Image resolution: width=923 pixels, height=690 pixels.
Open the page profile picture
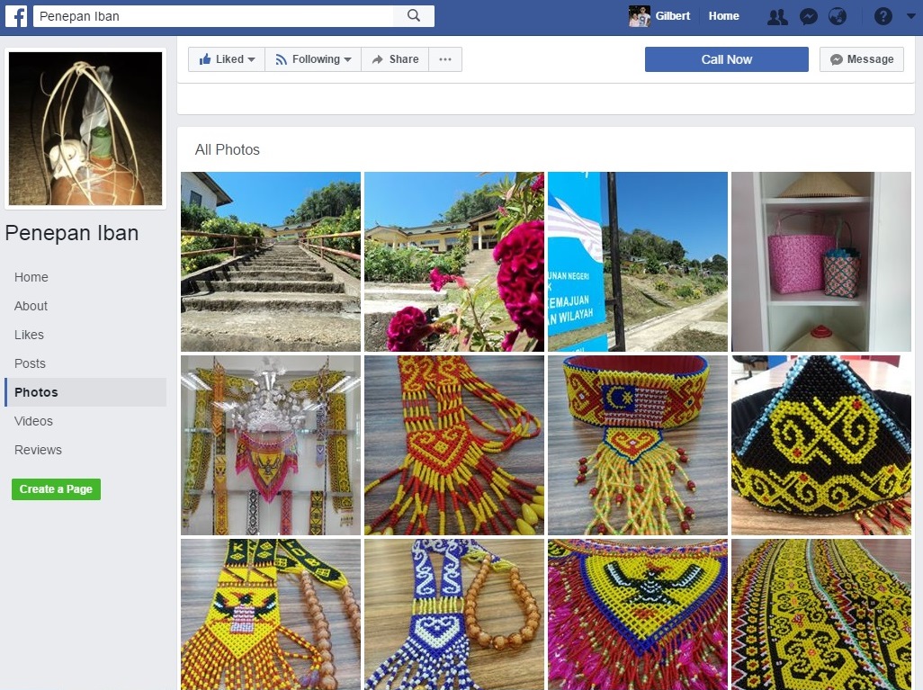(85, 129)
